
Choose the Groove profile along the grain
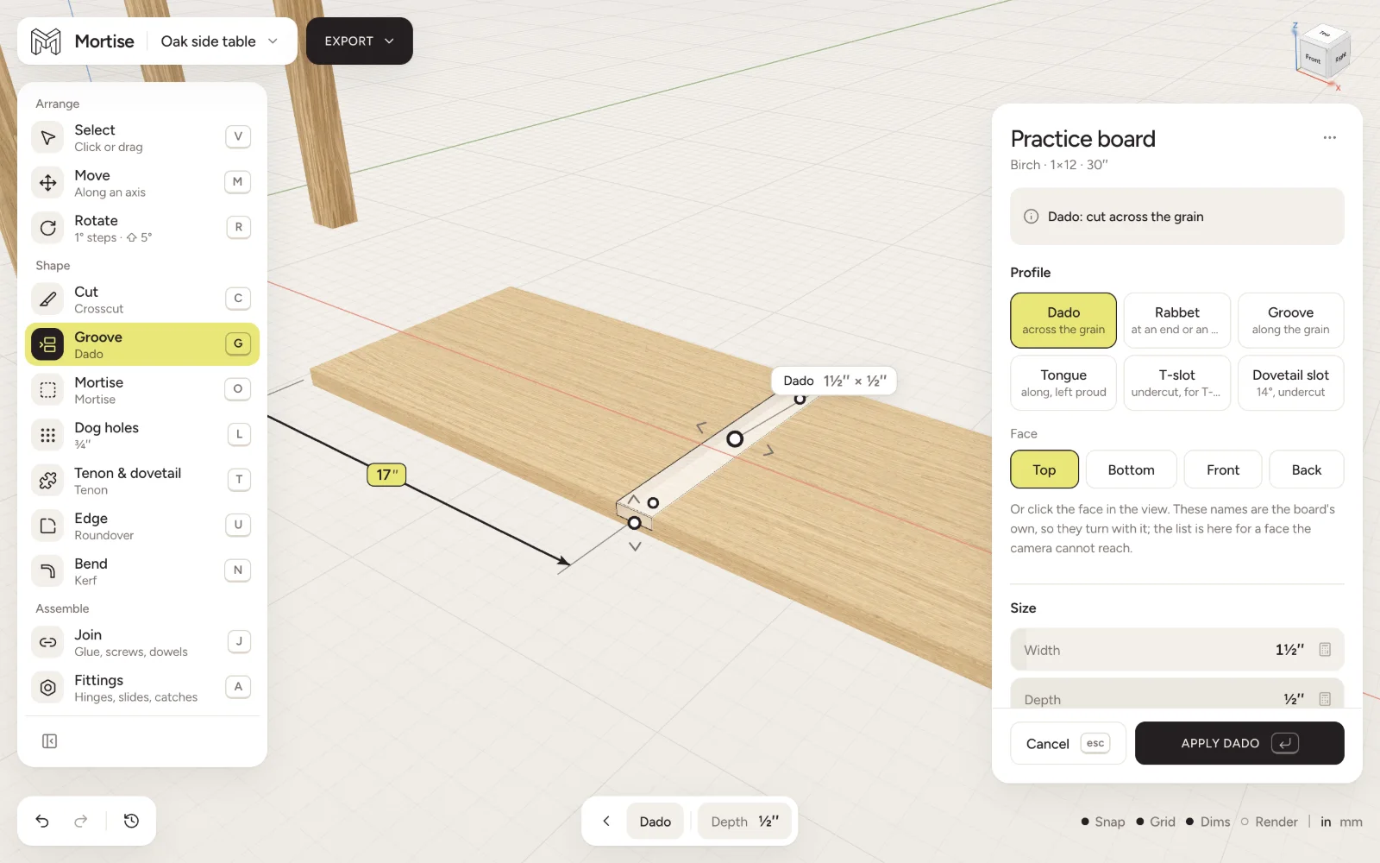point(1290,320)
